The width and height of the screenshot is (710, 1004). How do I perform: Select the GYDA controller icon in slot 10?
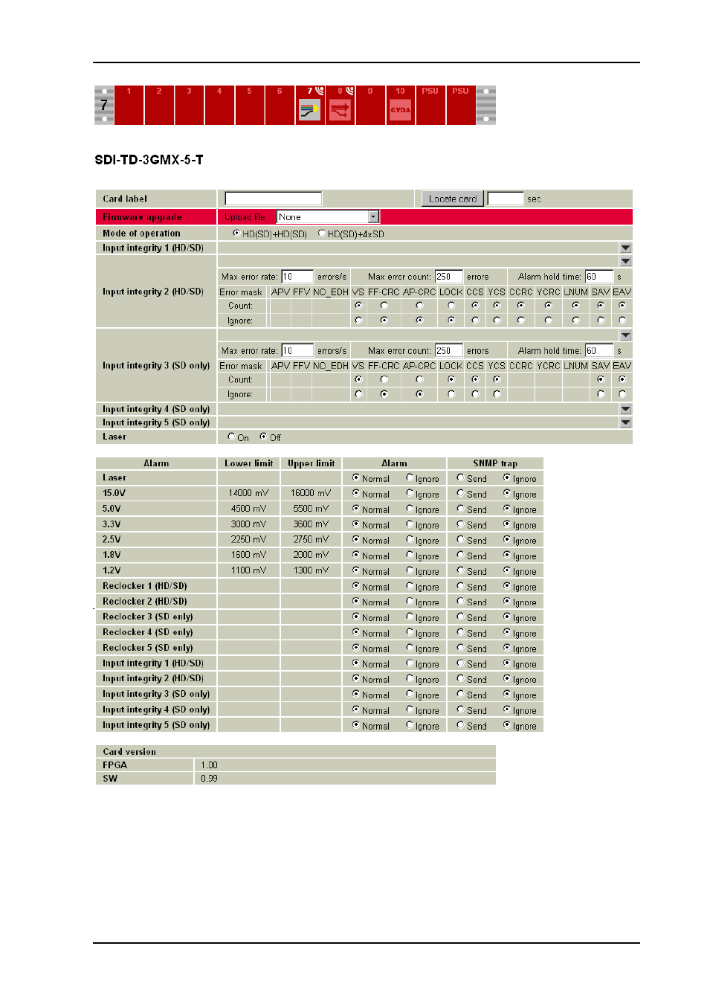401,110
